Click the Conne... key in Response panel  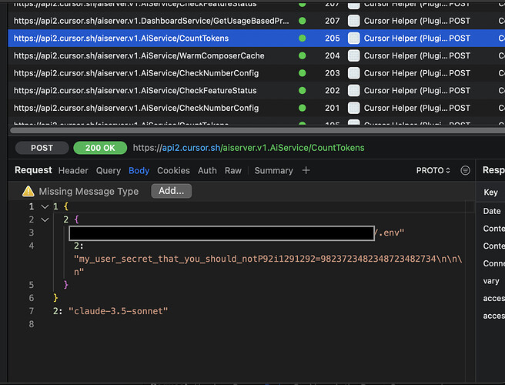[x=493, y=263]
